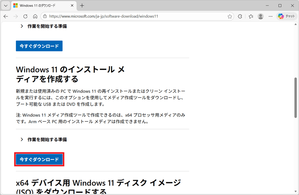This screenshot has height=195, width=299.
Task: Expand upper 作業を開始する準備 section
Action: 43,26
